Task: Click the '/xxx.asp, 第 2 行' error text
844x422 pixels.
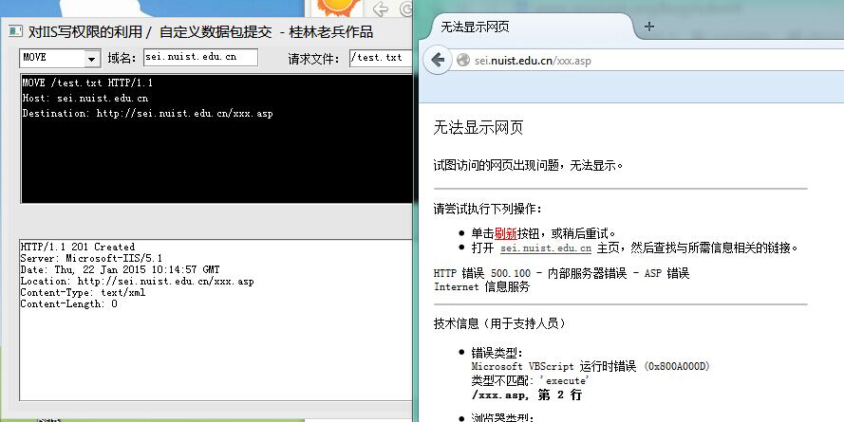Action: point(526,394)
